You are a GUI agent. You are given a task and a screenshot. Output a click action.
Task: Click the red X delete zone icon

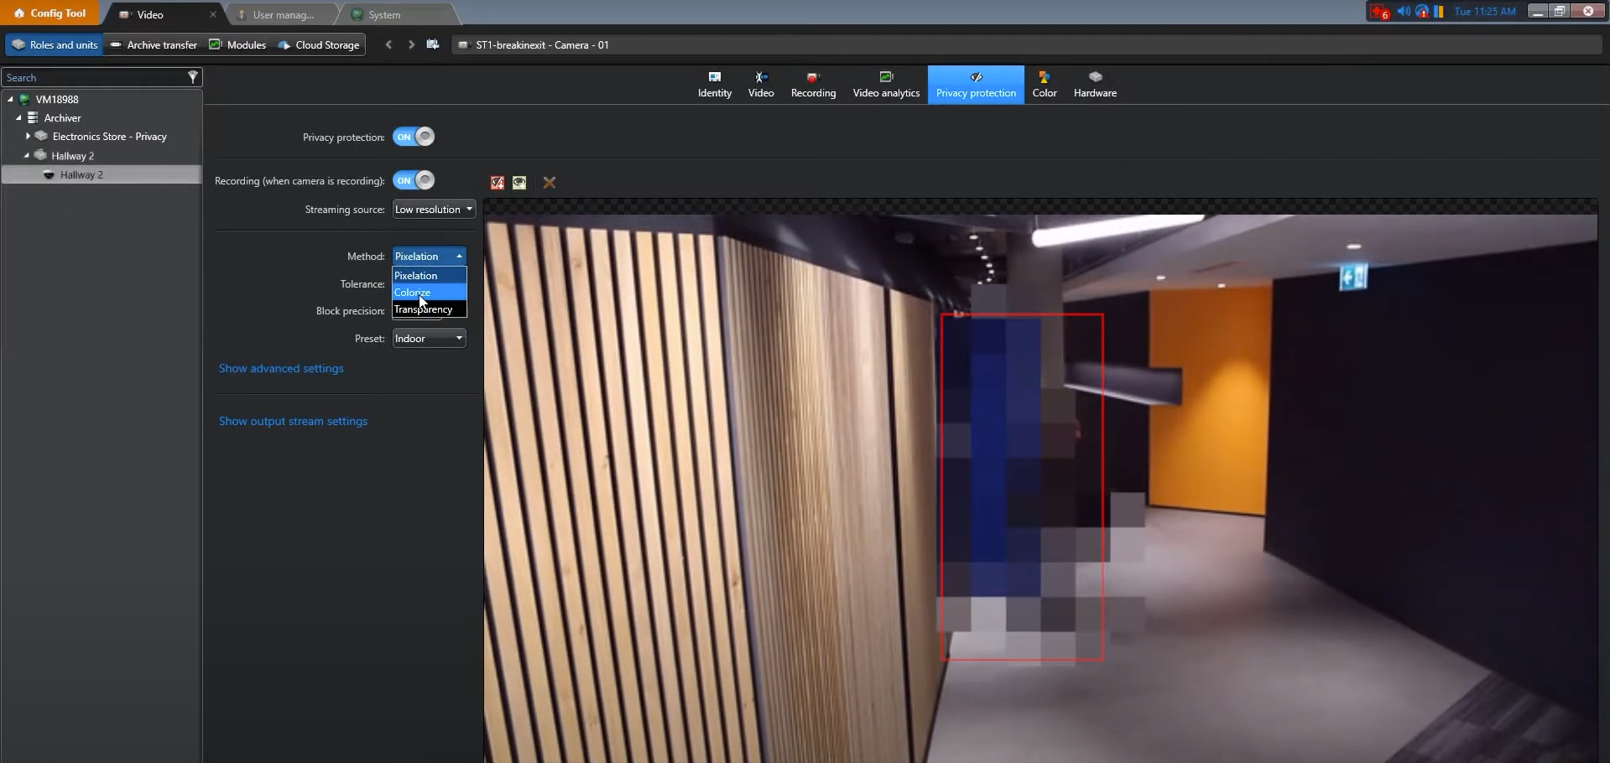550,183
